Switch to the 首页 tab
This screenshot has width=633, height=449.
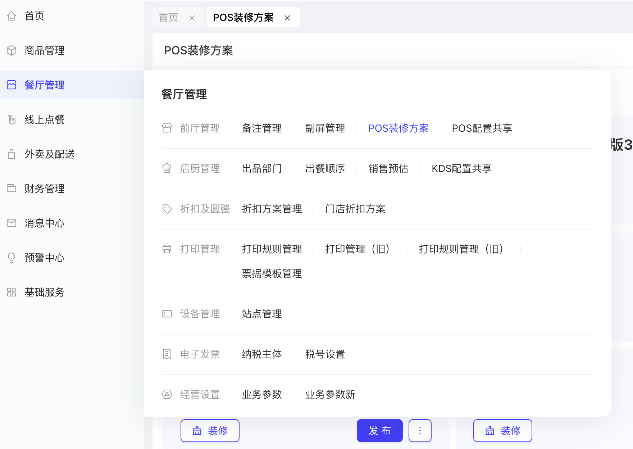(168, 17)
